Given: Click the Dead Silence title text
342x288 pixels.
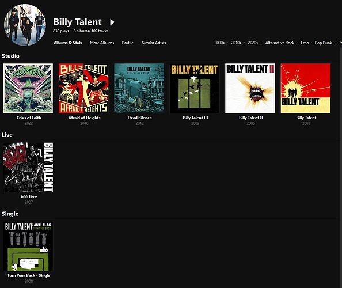Looking at the screenshot, I should pos(139,118).
